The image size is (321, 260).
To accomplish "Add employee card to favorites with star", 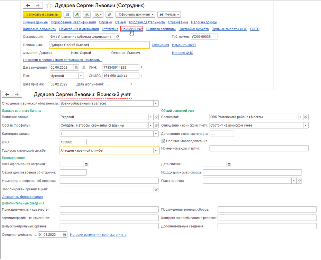I will pyautogui.click(x=49, y=6).
